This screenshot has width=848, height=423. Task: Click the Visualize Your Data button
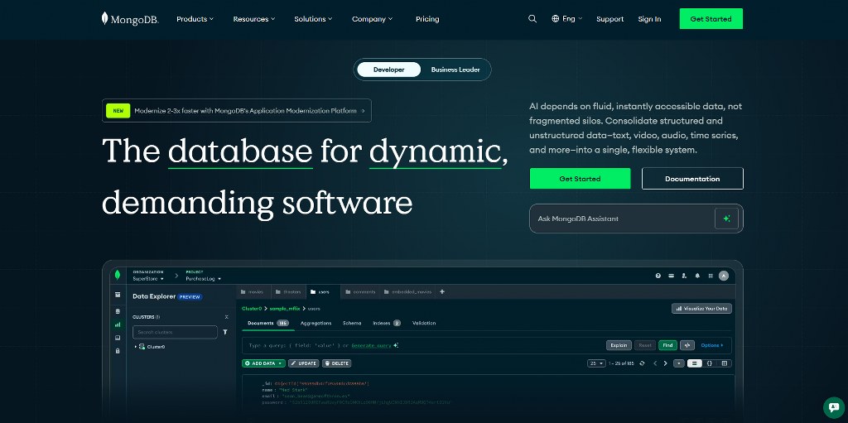[702, 308]
